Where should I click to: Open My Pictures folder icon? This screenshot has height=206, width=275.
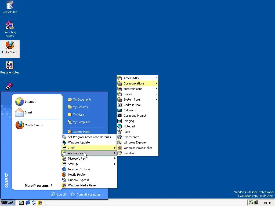(x=70, y=107)
